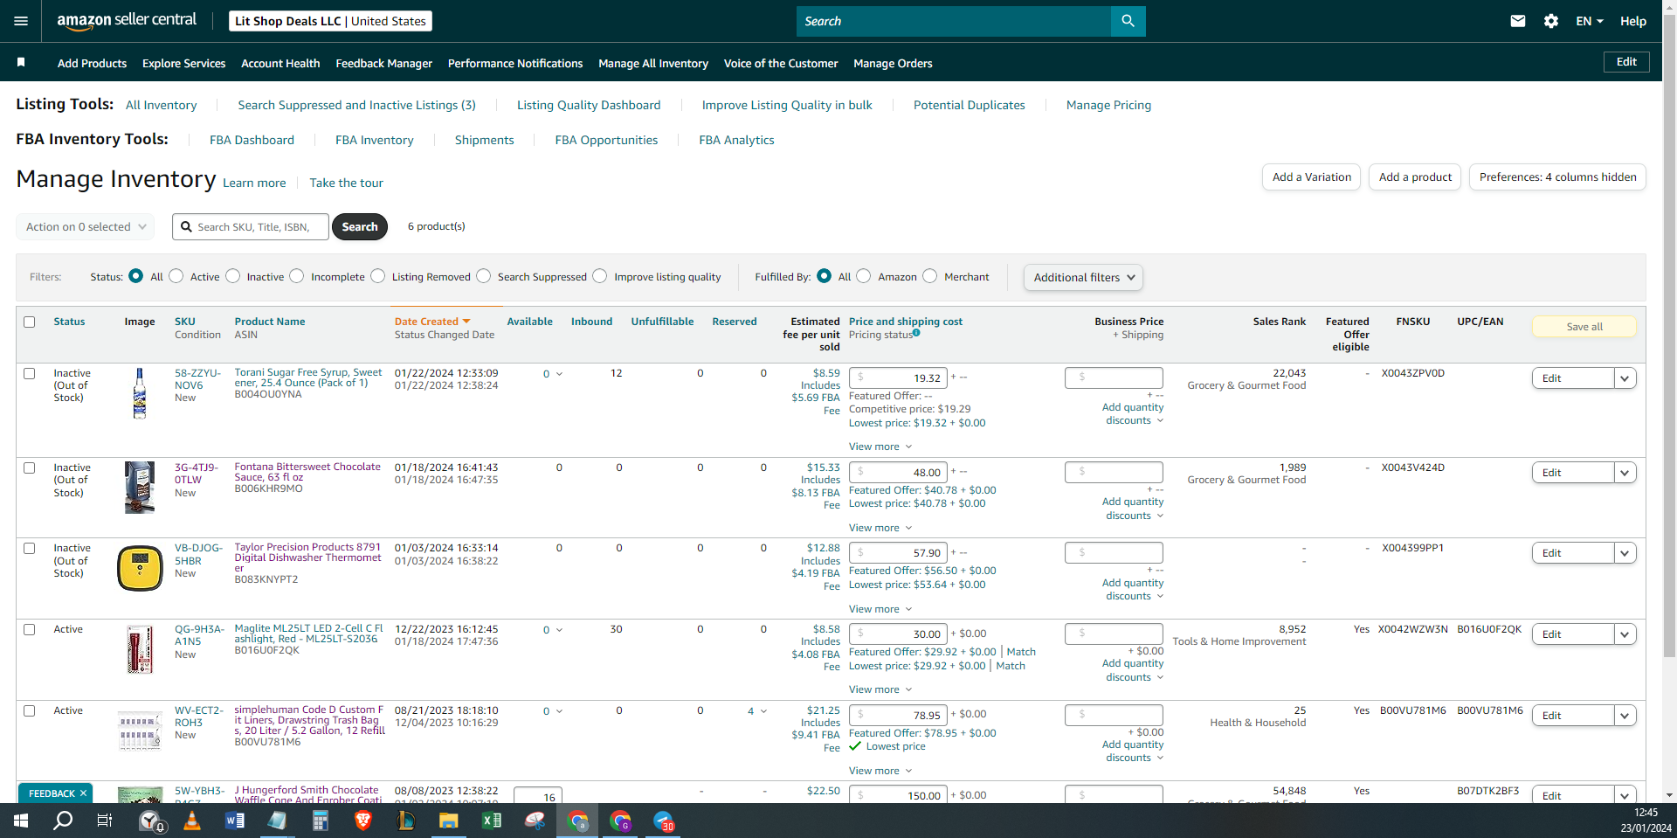Select Amazon under Fulfilled By

tap(864, 276)
